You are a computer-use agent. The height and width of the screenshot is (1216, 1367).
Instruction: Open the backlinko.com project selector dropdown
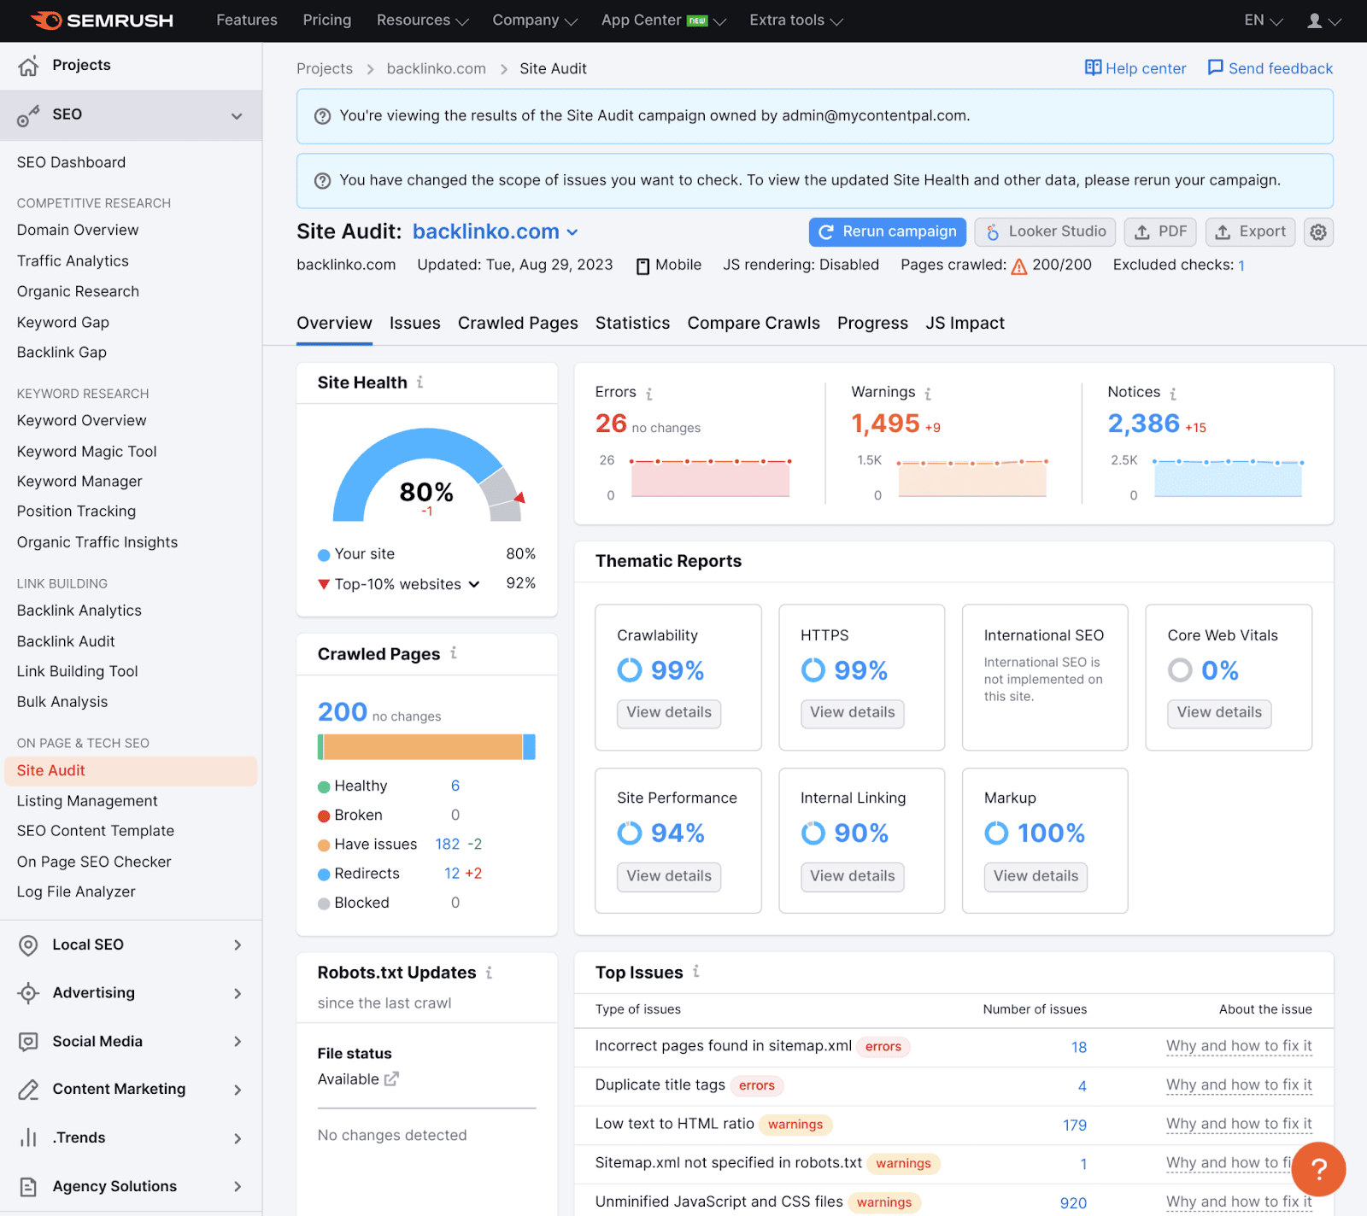496,231
